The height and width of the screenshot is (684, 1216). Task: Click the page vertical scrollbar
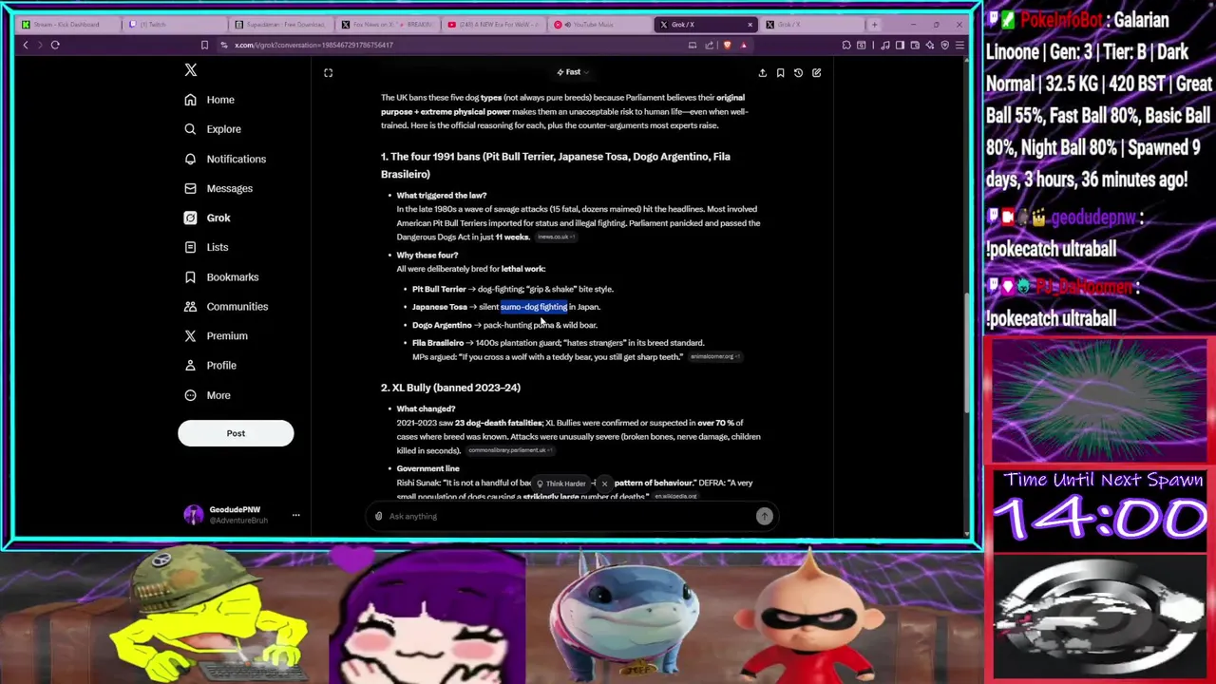[967, 351]
